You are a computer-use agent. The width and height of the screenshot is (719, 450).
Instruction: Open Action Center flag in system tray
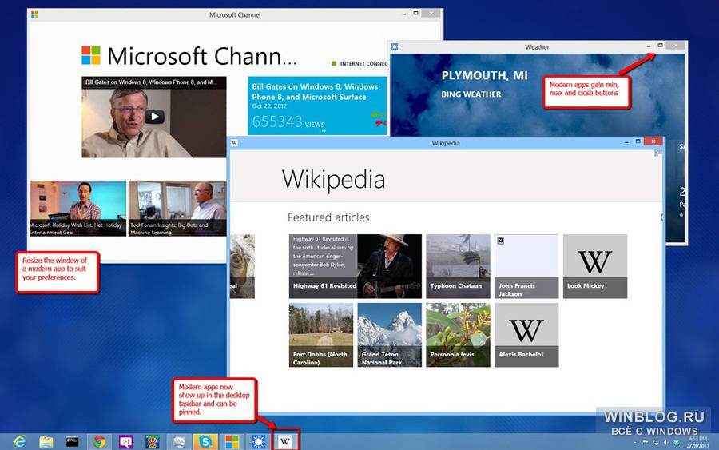[x=646, y=443]
